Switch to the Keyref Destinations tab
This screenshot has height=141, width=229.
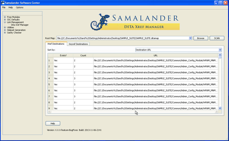click(x=78, y=44)
